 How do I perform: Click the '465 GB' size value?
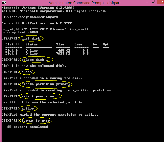(64, 51)
